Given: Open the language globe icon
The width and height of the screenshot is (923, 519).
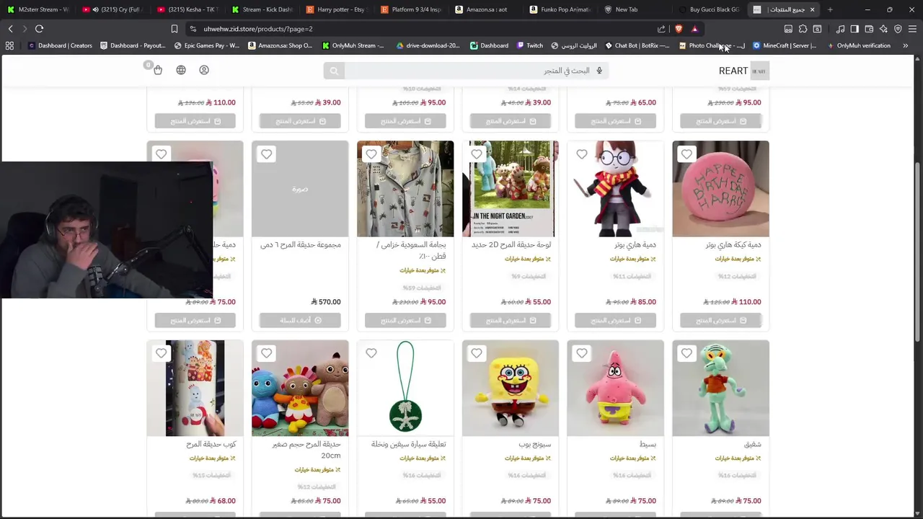Looking at the screenshot, I should (x=181, y=70).
